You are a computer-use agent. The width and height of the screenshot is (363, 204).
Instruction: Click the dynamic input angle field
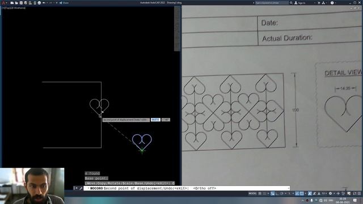point(166,120)
